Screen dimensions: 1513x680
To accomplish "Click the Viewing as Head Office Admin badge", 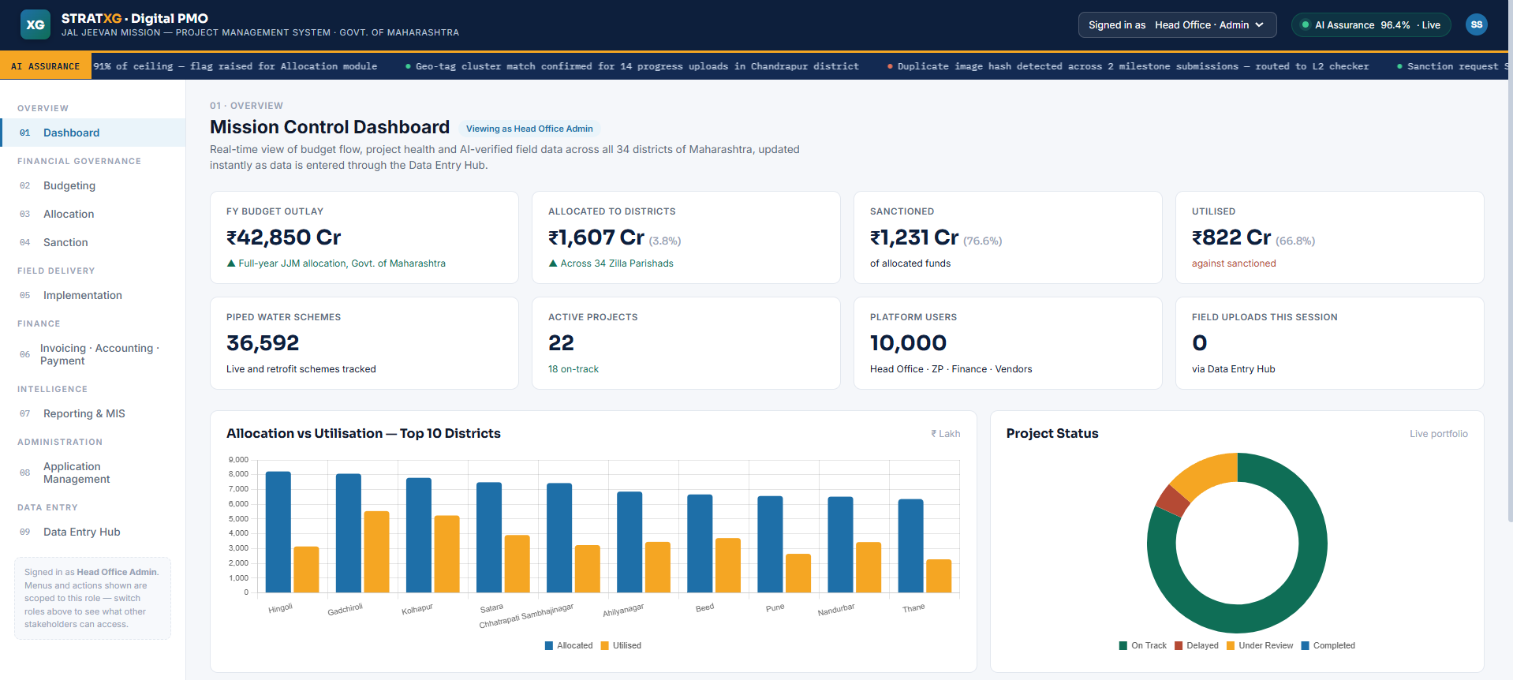I will (529, 129).
